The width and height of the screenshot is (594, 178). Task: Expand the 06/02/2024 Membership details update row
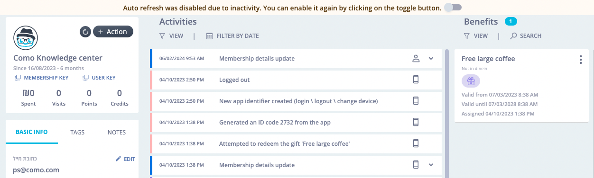tap(431, 59)
